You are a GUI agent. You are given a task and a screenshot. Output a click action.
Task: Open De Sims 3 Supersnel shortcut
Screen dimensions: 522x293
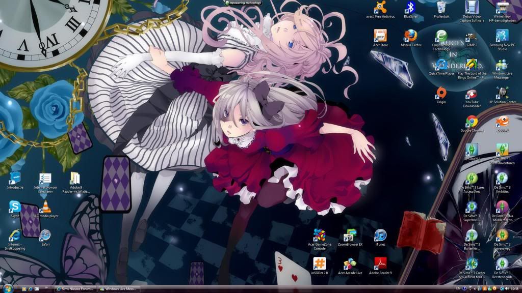(x=472, y=211)
